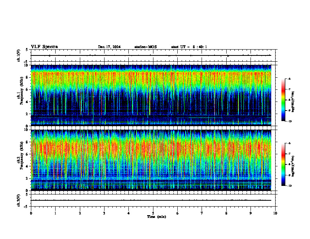This screenshot has width=310, height=239.
Task: Click the "-10" label on ch.2 color scale
Action: (290, 186)
